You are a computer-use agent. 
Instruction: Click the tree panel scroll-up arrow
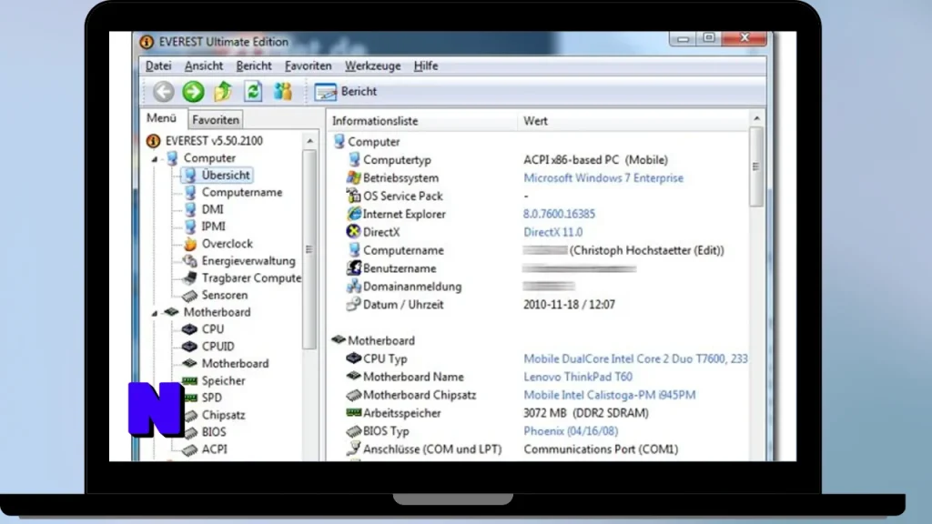click(x=310, y=141)
